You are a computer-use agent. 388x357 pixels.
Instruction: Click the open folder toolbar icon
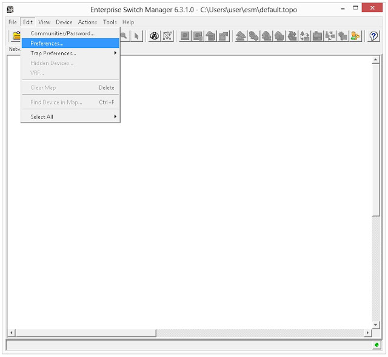point(16,36)
